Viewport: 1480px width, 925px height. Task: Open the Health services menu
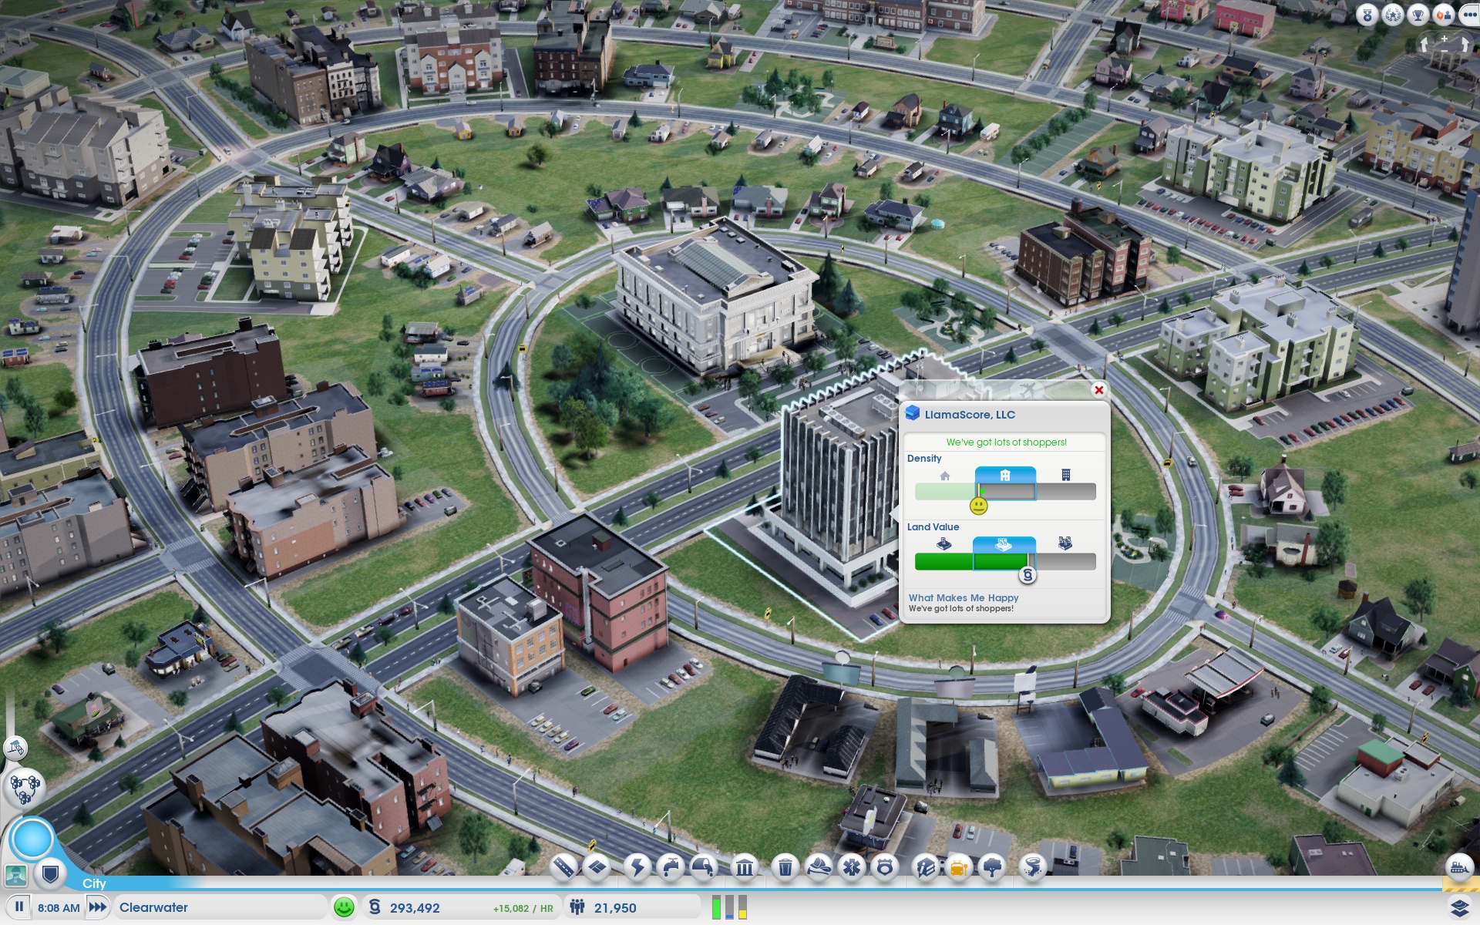[852, 867]
